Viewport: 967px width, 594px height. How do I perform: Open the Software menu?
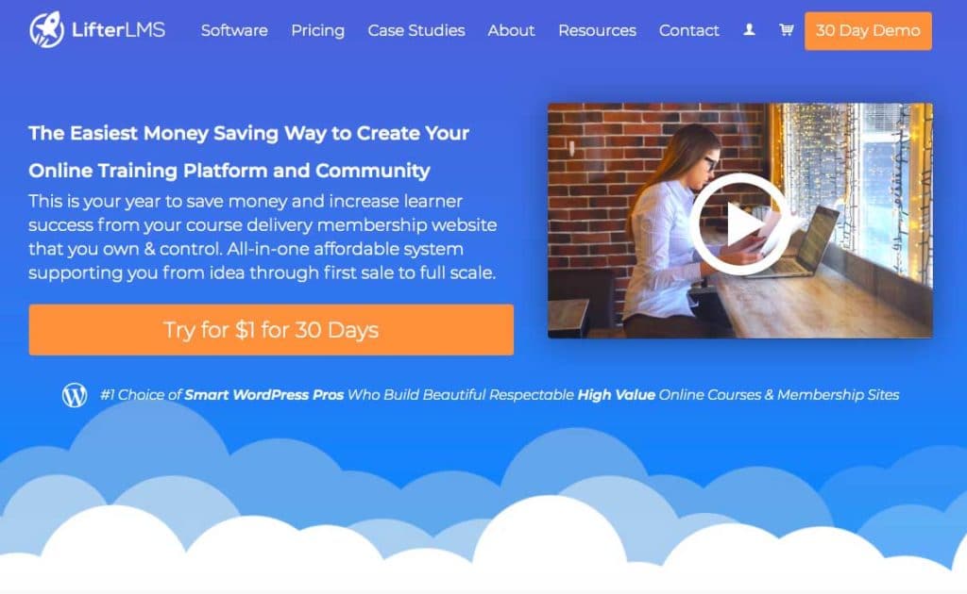pos(234,30)
